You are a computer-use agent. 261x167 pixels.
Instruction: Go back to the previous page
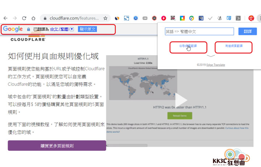(5, 18)
